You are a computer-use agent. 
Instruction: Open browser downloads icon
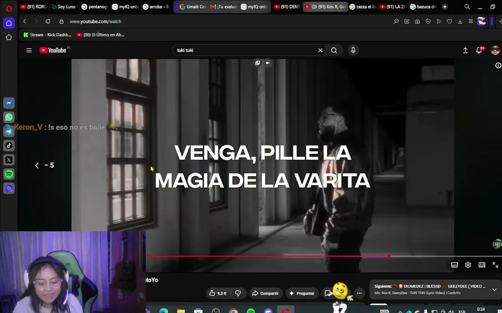coord(460,21)
